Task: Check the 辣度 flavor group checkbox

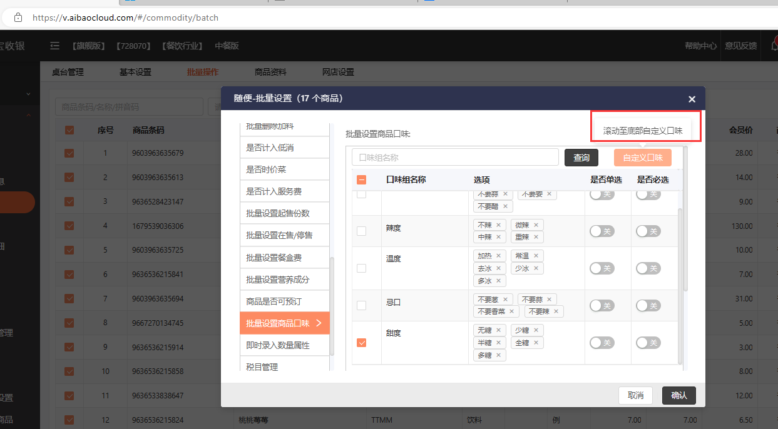Action: (x=361, y=231)
